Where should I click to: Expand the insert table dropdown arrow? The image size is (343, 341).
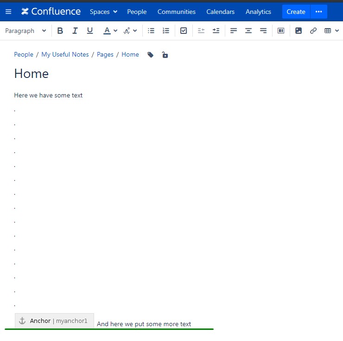tap(337, 31)
